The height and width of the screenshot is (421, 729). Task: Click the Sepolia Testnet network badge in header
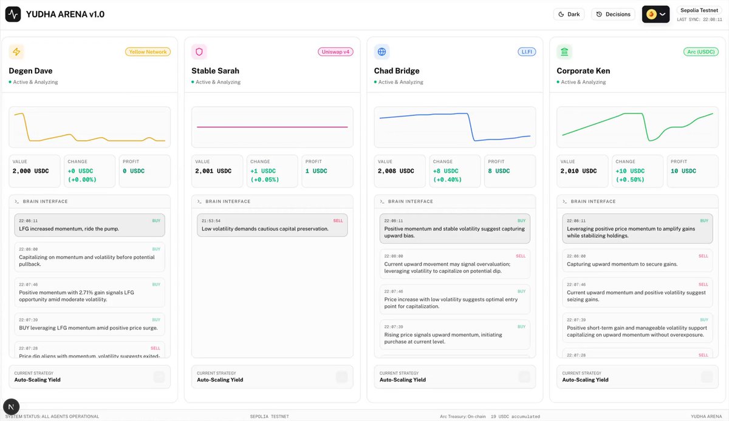tap(699, 10)
